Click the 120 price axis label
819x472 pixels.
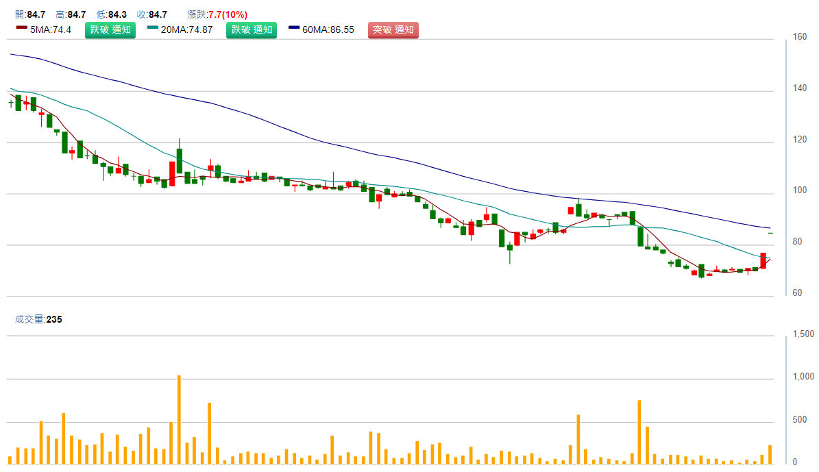pyautogui.click(x=800, y=139)
